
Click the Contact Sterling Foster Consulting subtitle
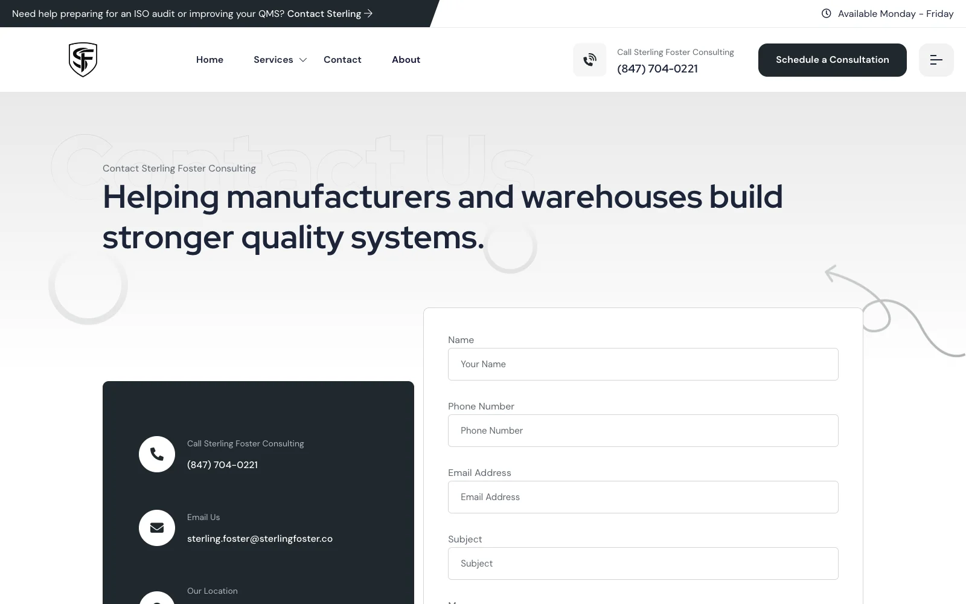tap(179, 169)
